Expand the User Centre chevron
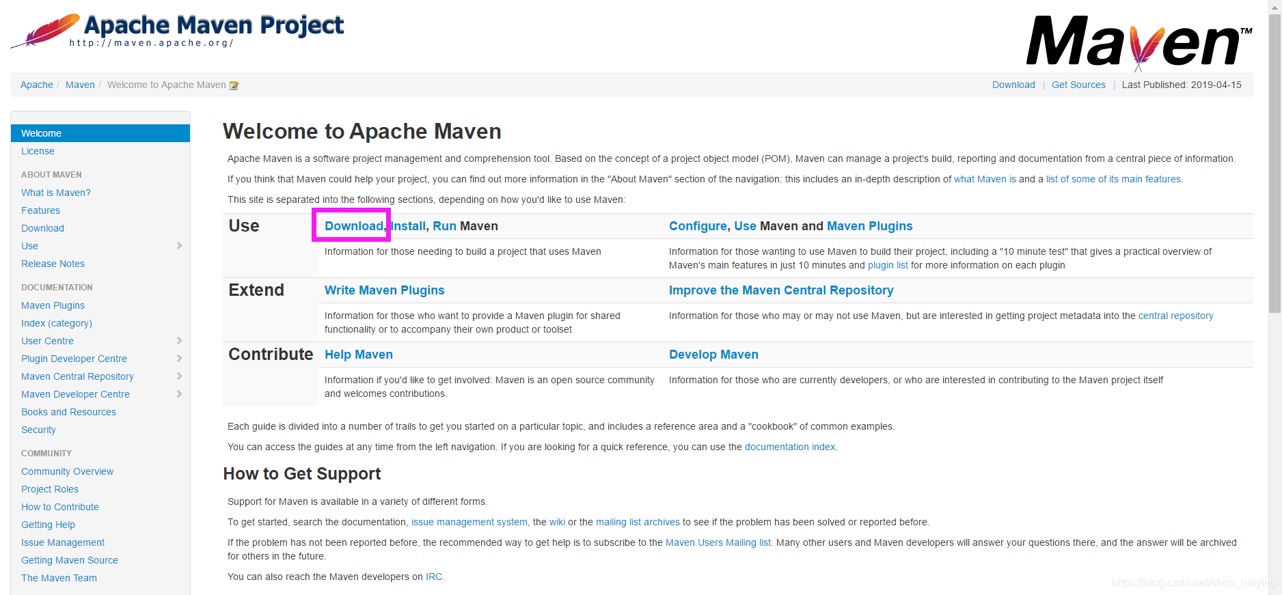The height and width of the screenshot is (595, 1282). (x=180, y=341)
